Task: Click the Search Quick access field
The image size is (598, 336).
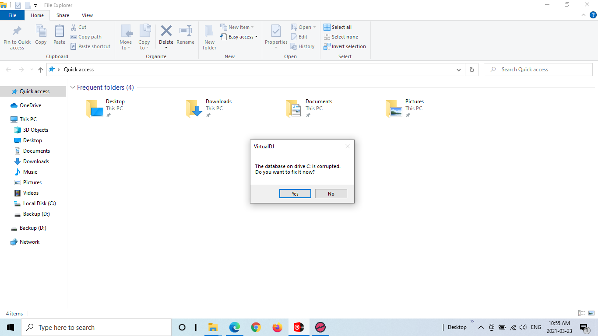Action: 538,70
